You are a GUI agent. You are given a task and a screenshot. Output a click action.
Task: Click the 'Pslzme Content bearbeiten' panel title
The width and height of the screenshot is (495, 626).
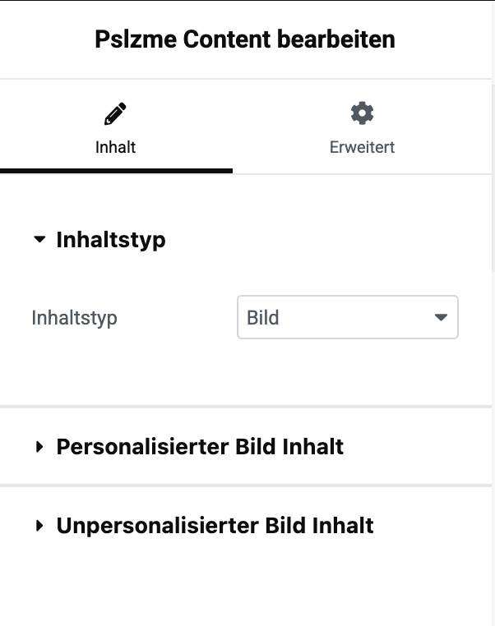[245, 39]
